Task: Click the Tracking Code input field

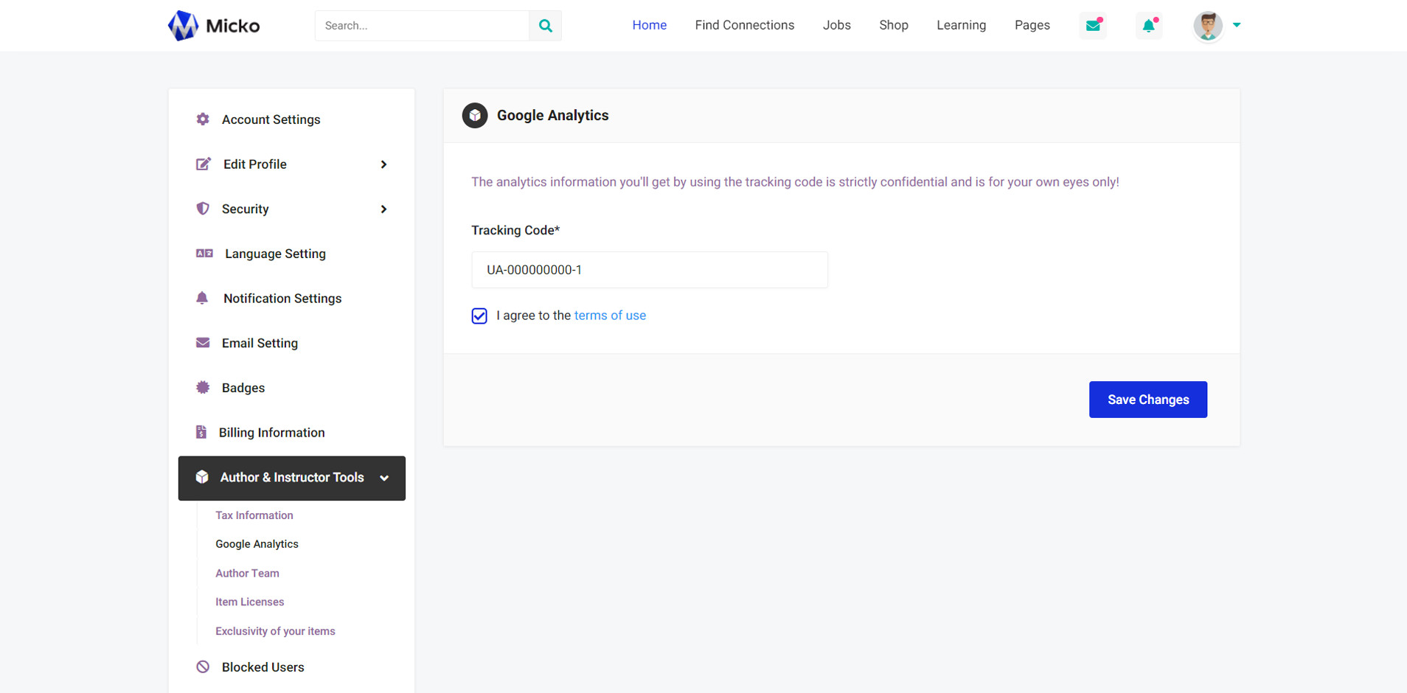Action: 649,270
